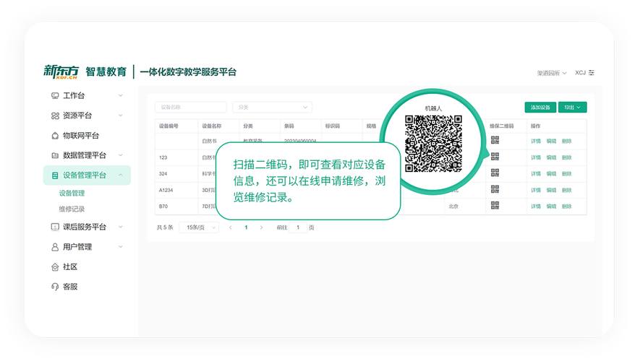Click 删除 for device 123
Screen dimensions: 635x361
(566, 157)
